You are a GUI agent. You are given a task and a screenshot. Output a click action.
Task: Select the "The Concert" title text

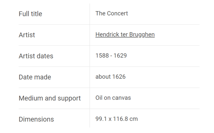[112, 14]
